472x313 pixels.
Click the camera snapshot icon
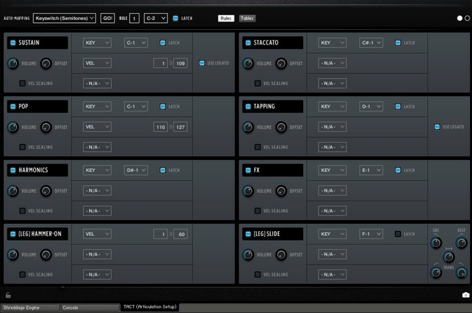coord(465,294)
